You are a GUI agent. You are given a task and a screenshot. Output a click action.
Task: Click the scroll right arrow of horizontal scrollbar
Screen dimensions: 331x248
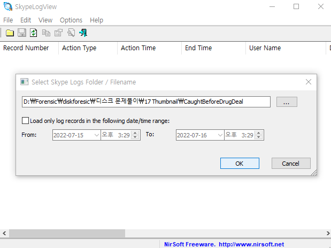(x=328, y=233)
